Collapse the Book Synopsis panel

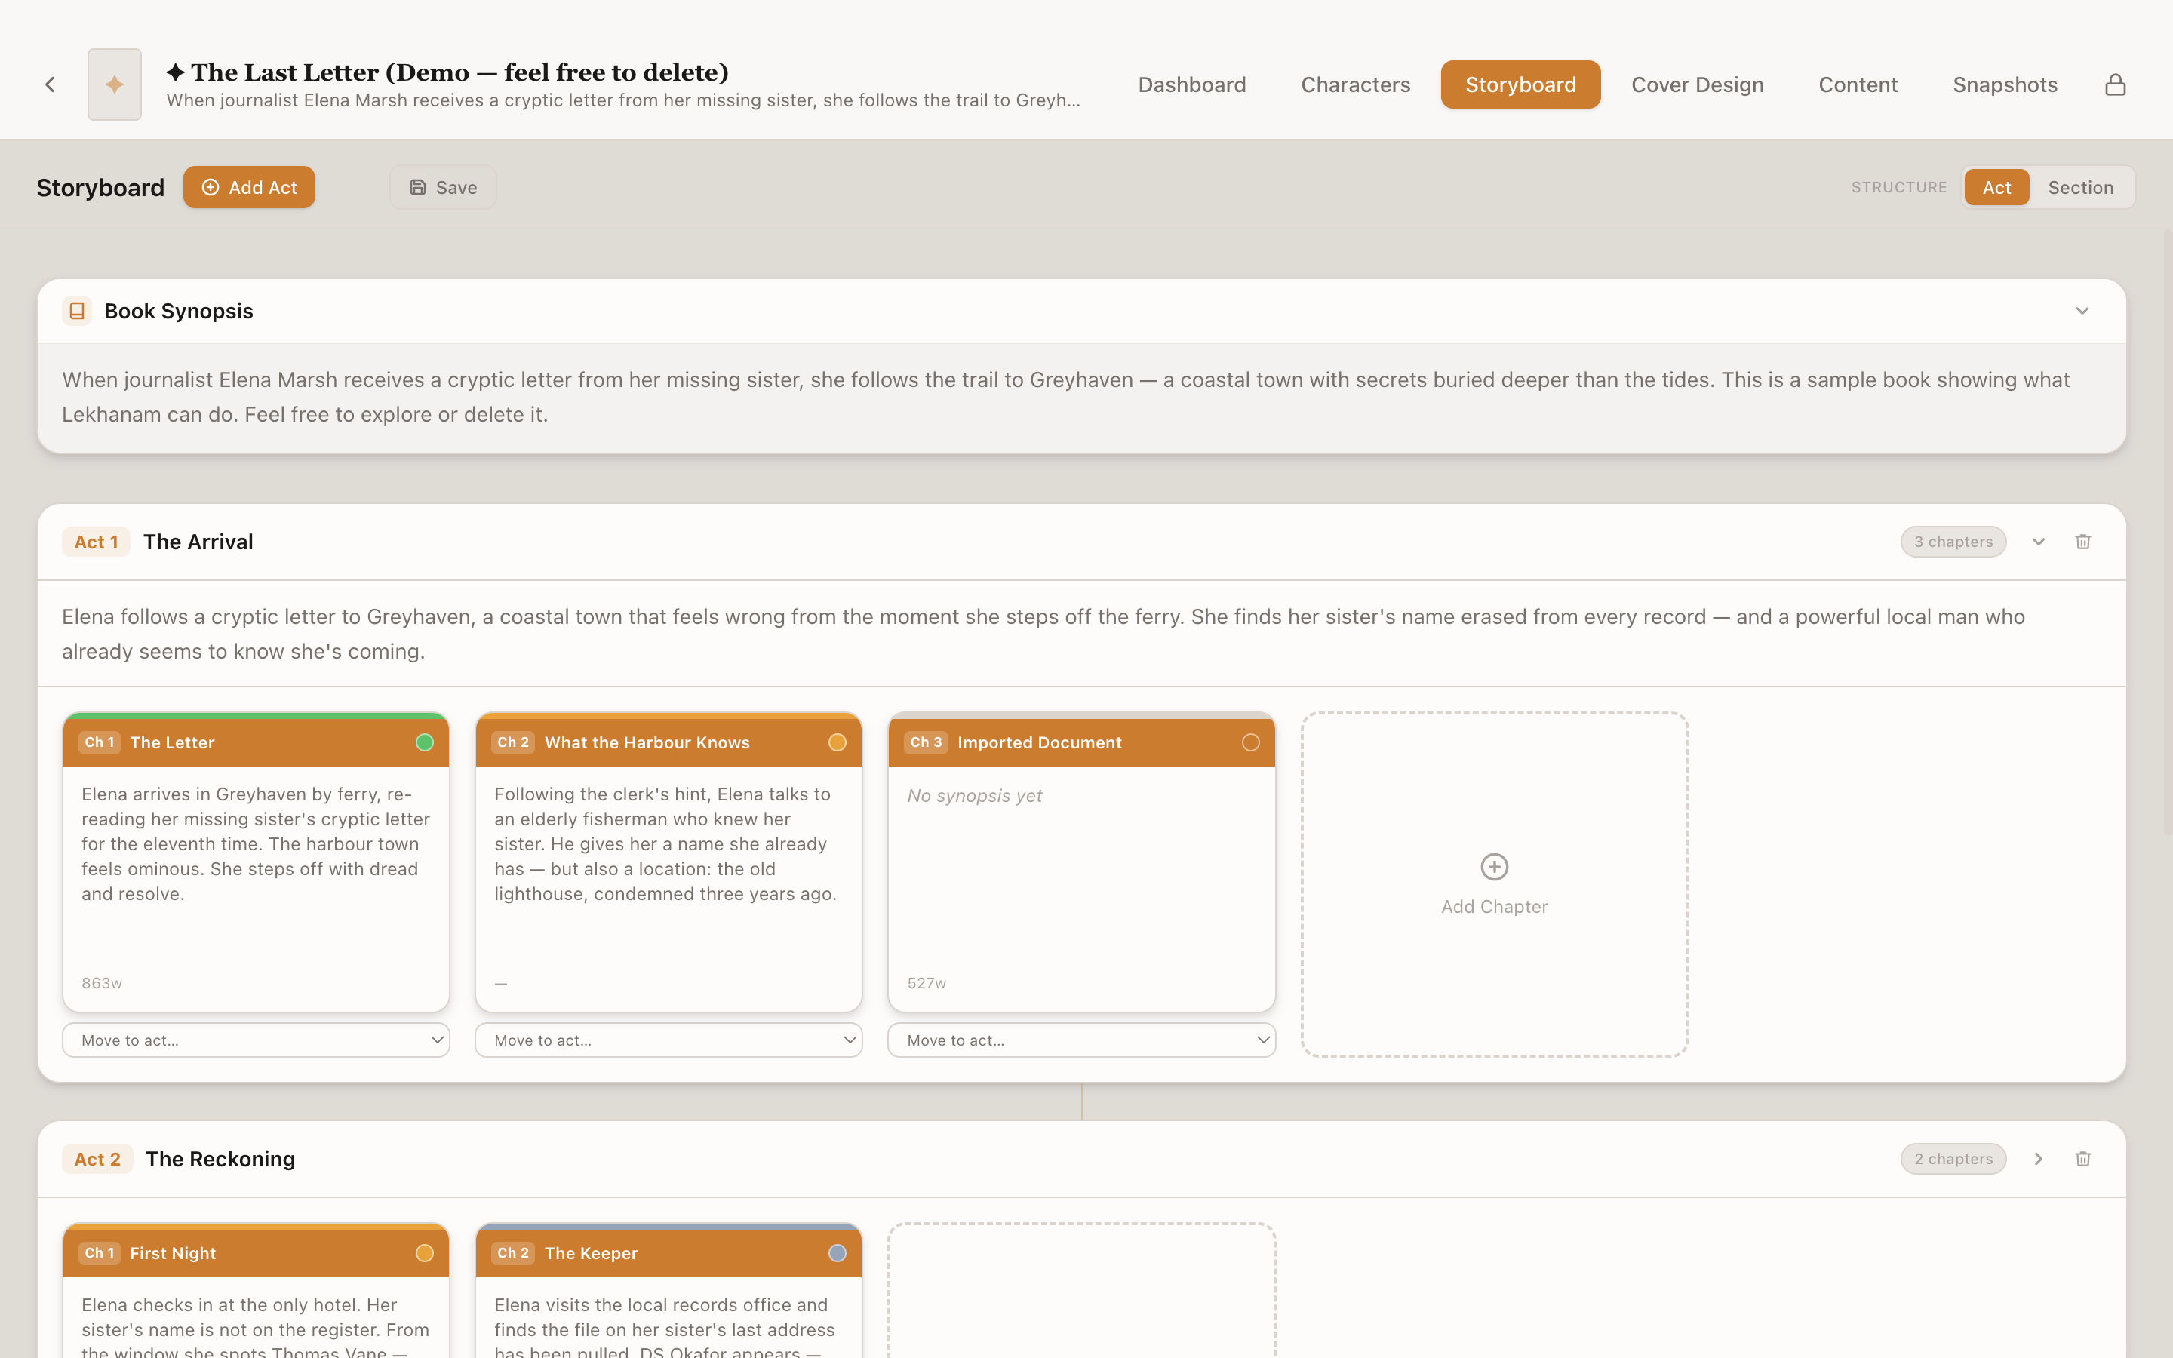[2082, 311]
